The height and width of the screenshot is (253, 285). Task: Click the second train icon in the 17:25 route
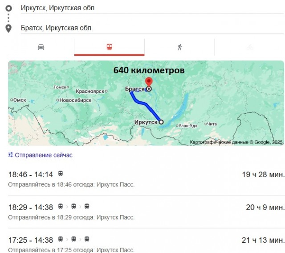click(x=73, y=239)
